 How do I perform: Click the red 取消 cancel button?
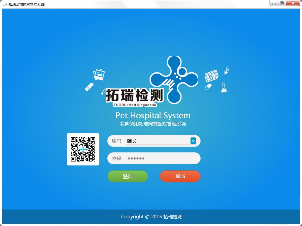[x=180, y=176]
